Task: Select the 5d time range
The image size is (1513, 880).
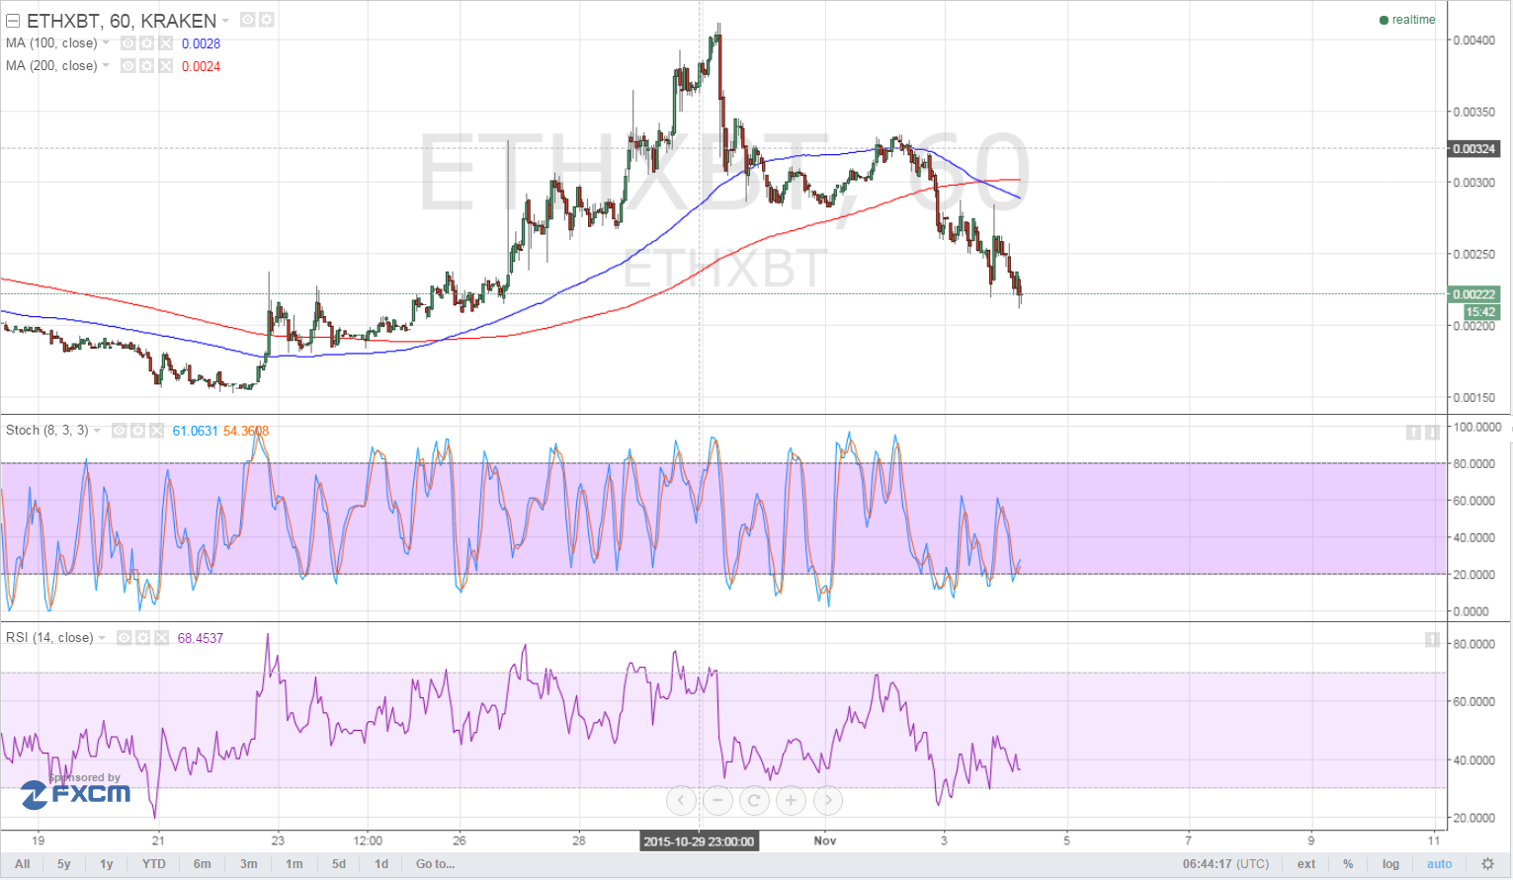Action: (x=339, y=864)
